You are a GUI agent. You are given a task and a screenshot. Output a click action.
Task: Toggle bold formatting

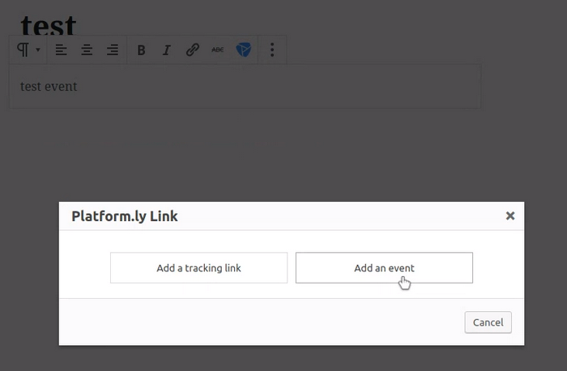142,50
